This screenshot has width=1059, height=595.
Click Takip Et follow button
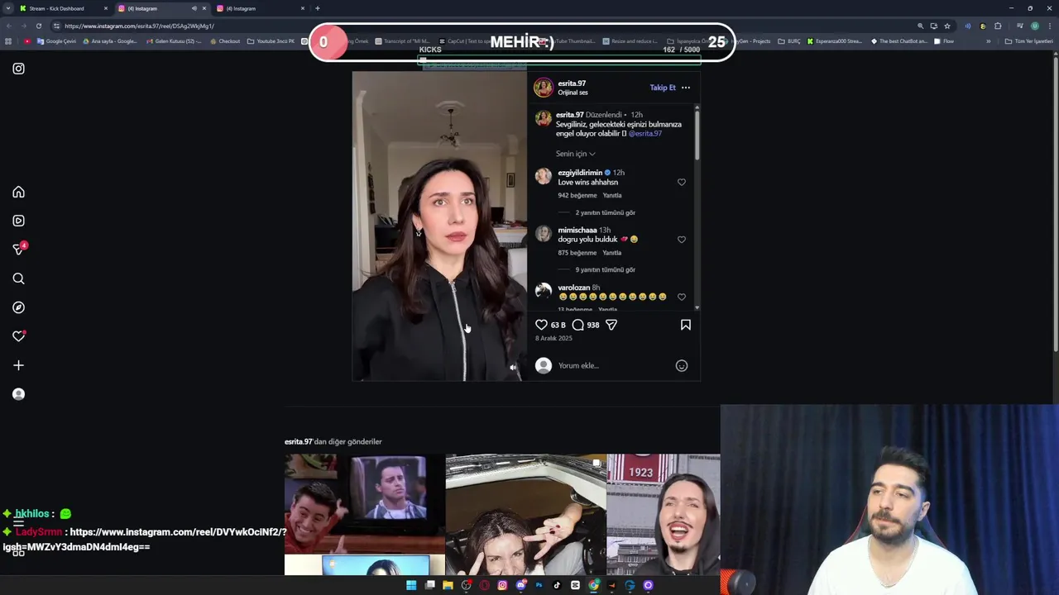pos(663,88)
